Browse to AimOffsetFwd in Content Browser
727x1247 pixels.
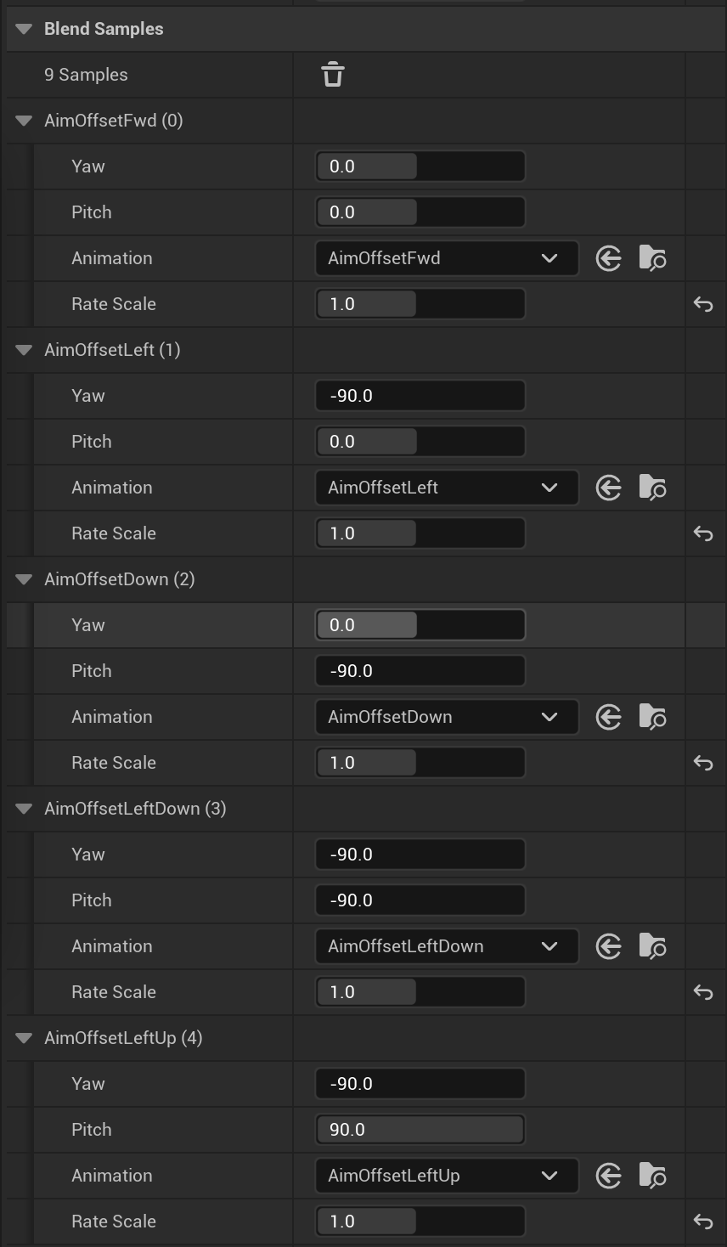(652, 258)
